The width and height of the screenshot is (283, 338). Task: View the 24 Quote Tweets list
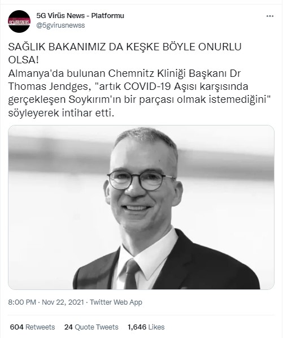(92, 327)
